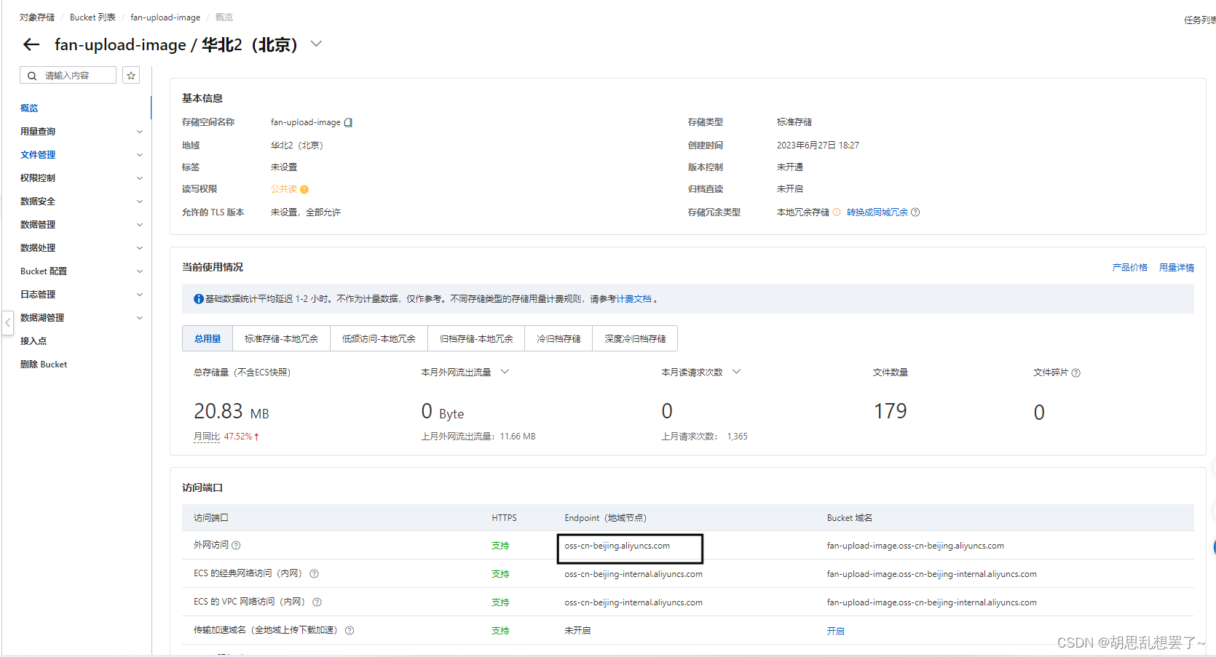
Task: Select the 总用量 tab
Action: [208, 338]
